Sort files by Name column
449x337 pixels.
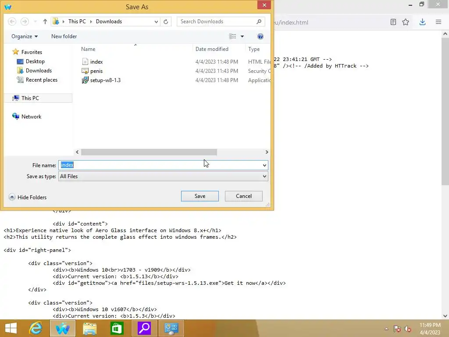(88, 49)
